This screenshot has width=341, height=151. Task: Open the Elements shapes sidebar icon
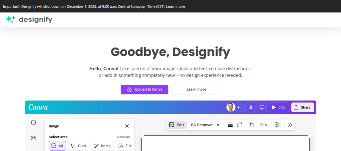click(33, 138)
